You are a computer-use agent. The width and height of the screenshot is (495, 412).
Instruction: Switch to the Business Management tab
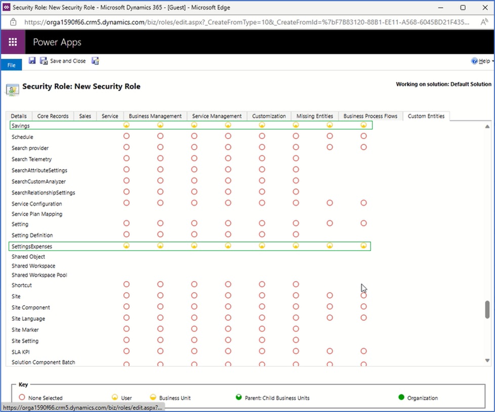coord(155,116)
